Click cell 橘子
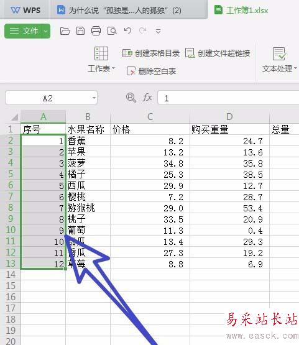Screen dimensions: 299x345 (88, 174)
